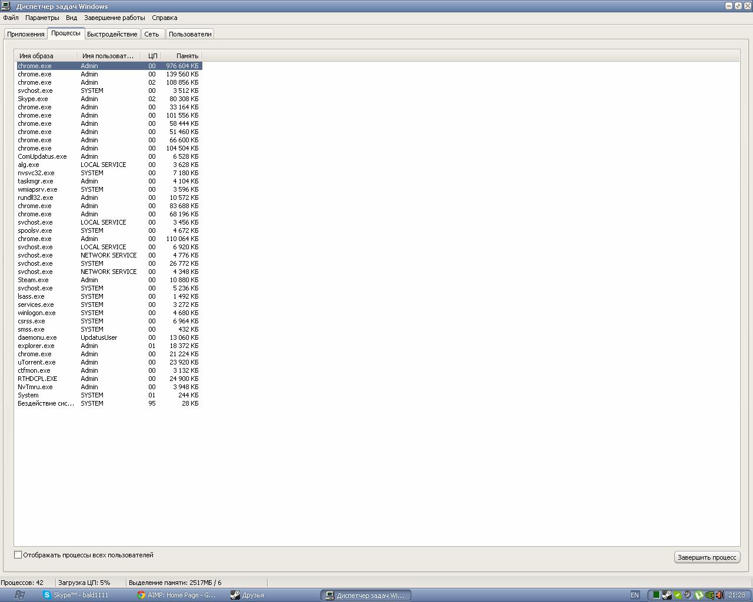Select chrome.exe row using 976 604 КБ

(x=109, y=66)
